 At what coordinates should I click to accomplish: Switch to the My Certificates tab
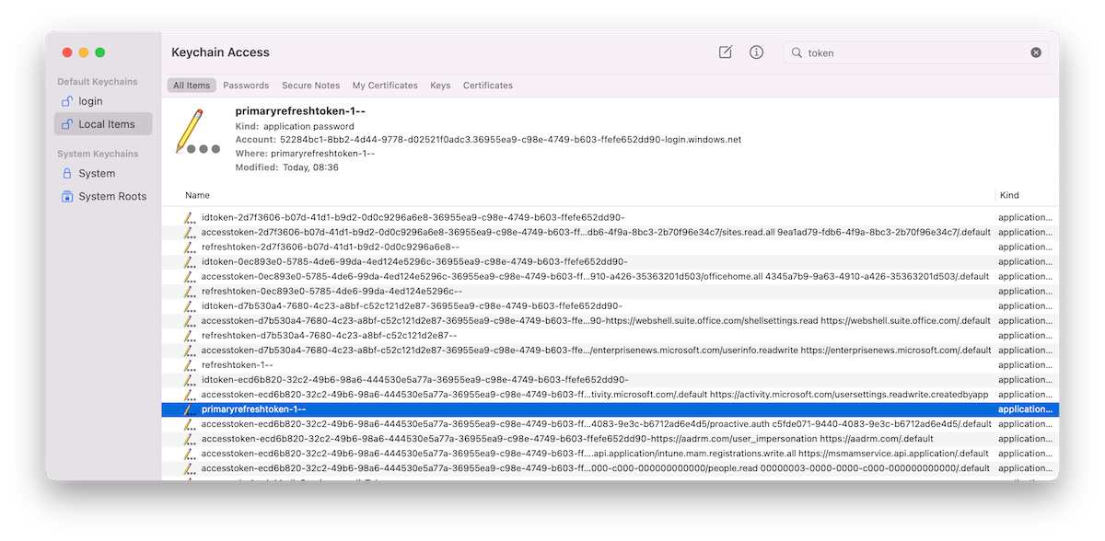coord(385,86)
